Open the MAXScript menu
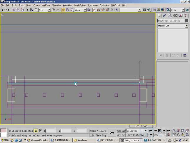This screenshot has width=190, height=143. [115, 5]
